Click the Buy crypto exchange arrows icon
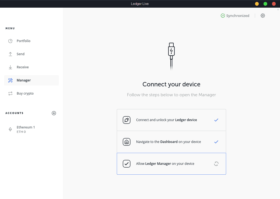Image resolution: width=280 pixels, height=199 pixels. pyautogui.click(x=10, y=93)
